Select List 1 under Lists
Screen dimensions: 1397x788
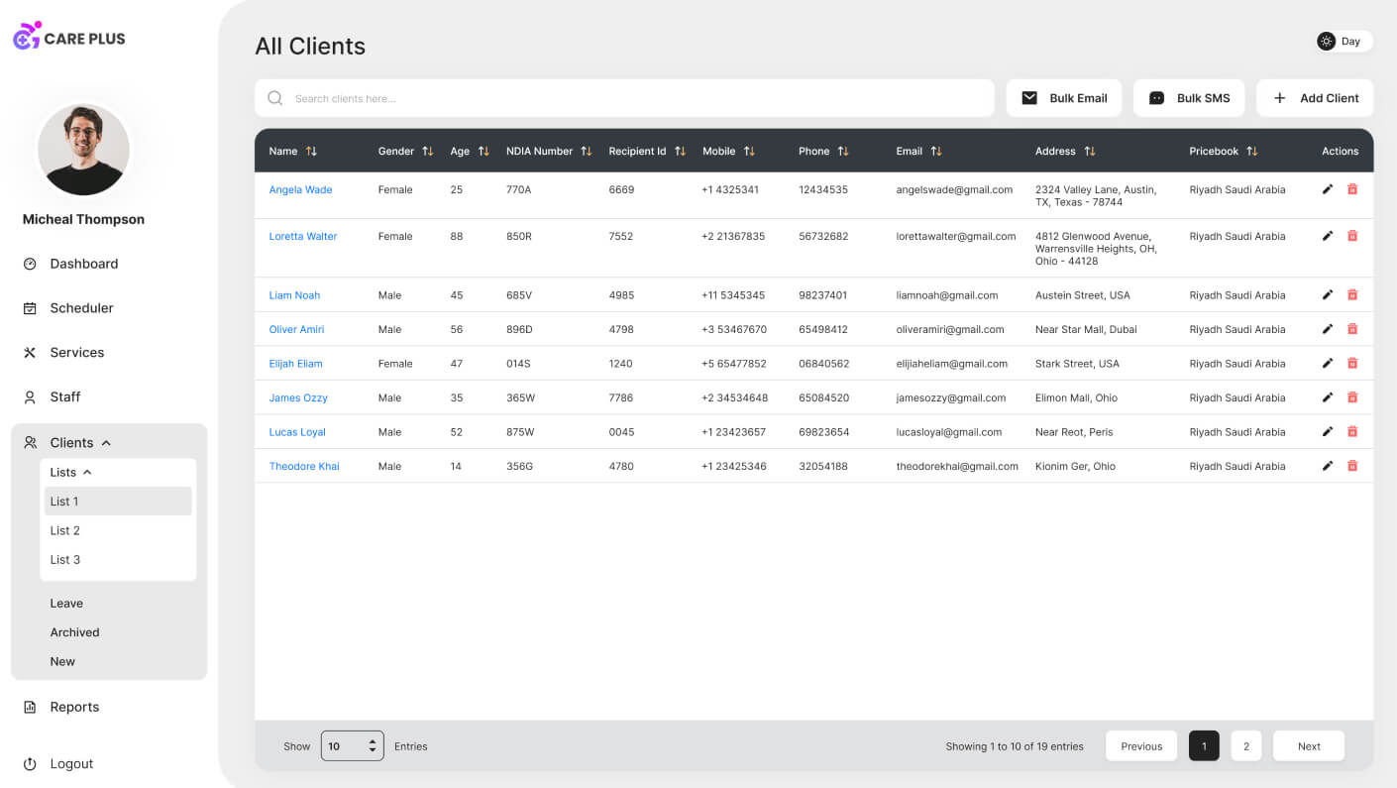coord(118,501)
